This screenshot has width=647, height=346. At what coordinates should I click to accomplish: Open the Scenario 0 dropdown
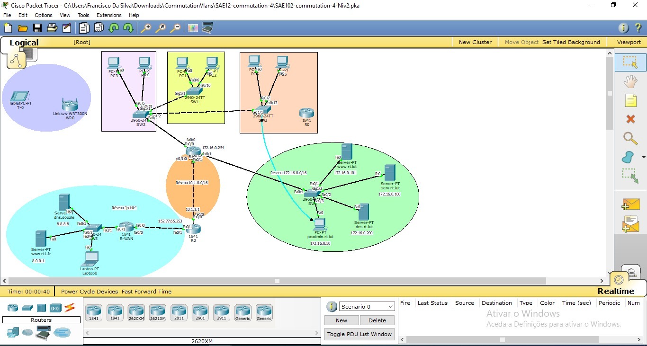pyautogui.click(x=367, y=307)
